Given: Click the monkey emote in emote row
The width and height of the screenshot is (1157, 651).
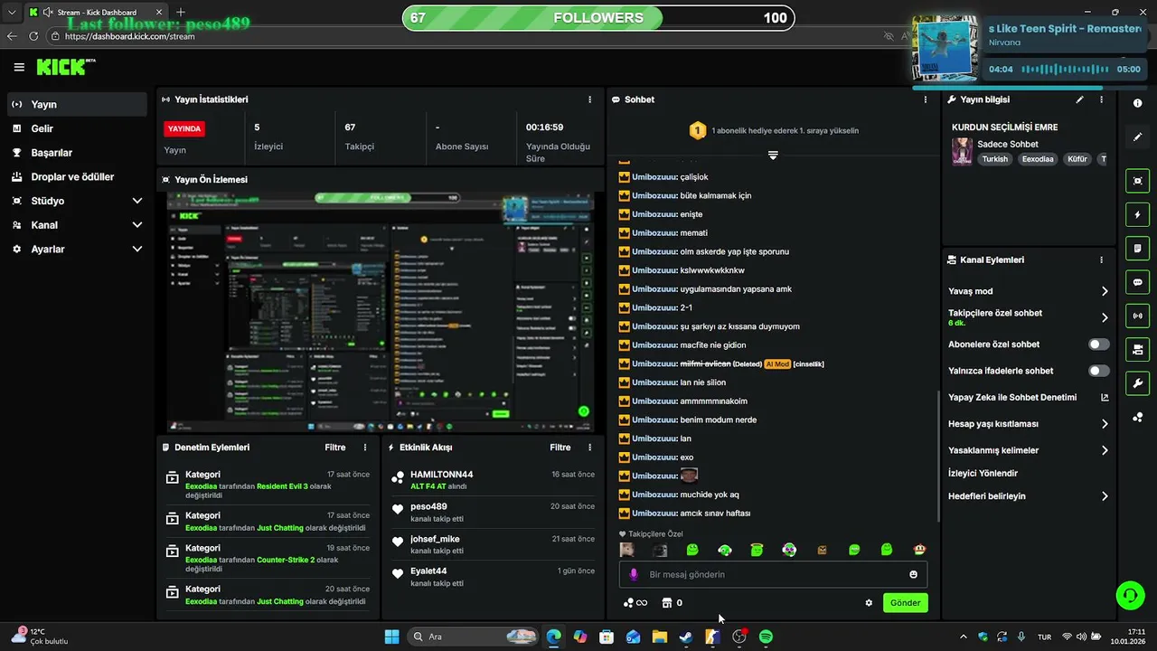Looking at the screenshot, I should coord(919,550).
